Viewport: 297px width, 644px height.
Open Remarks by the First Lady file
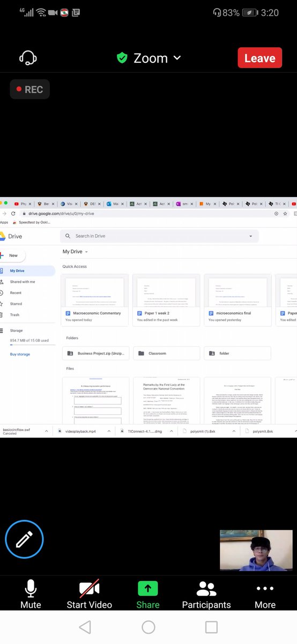point(167,400)
